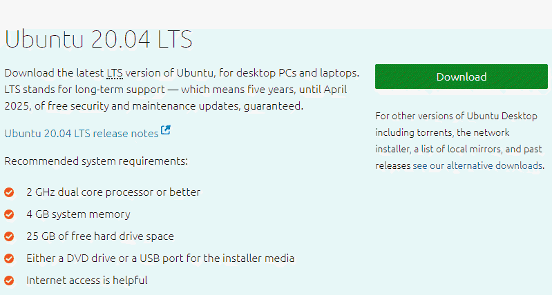Image resolution: width=552 pixels, height=295 pixels.
Task: Click the dotted-underlined LTS abbreviation
Action: click(x=114, y=72)
